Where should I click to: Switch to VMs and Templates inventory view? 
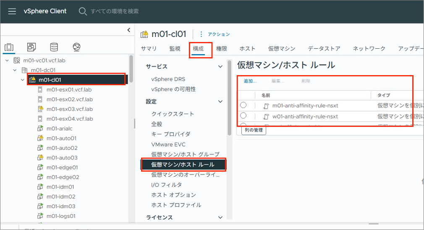coord(31,47)
